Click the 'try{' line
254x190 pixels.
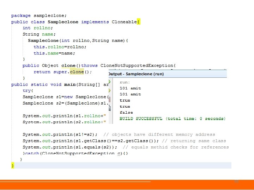coord(28,91)
